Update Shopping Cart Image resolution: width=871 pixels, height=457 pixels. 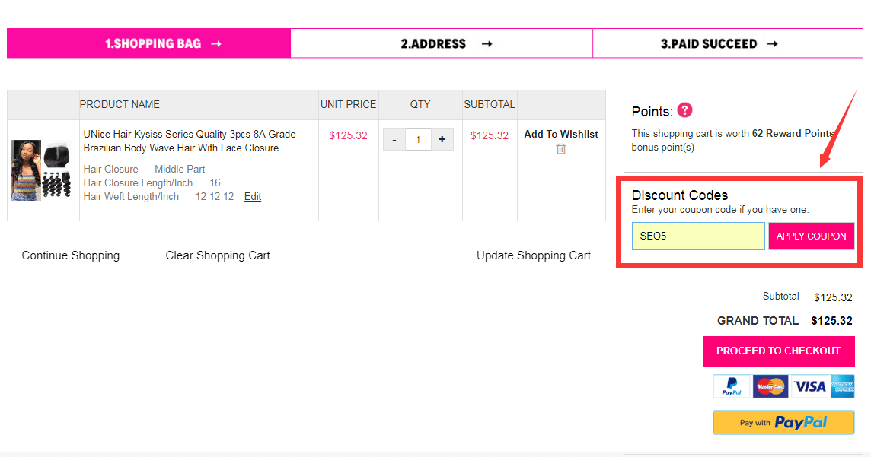pos(534,255)
